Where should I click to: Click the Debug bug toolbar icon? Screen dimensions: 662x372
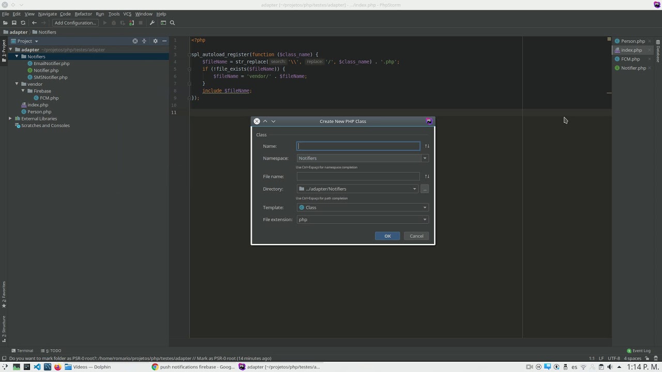click(114, 23)
